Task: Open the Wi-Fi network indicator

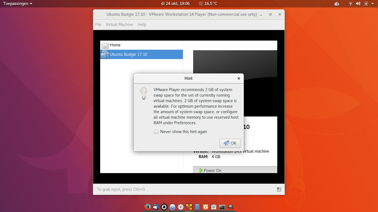Action: click(x=351, y=4)
